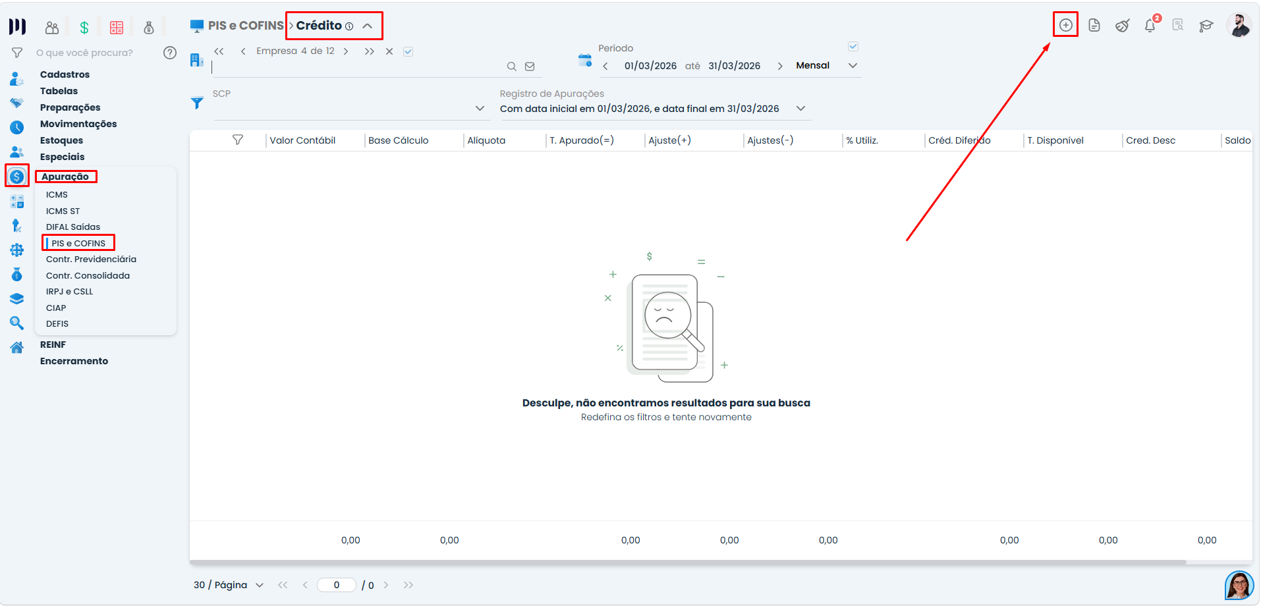Click the table column filter funnel icon
The width and height of the screenshot is (1261, 606).
(238, 140)
